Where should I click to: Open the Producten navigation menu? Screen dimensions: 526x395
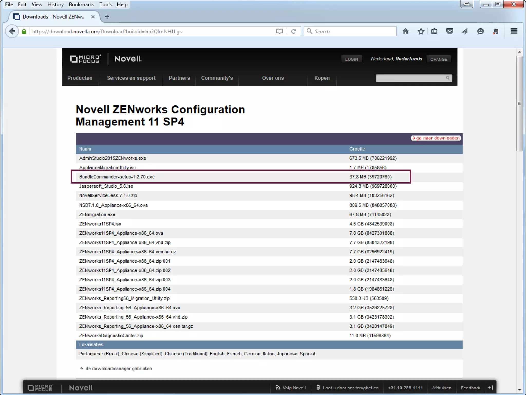point(80,78)
